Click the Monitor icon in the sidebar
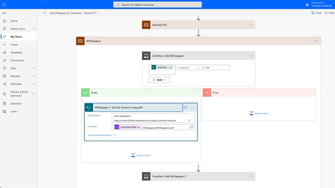The height and width of the screenshot is (188, 335). coord(4,76)
